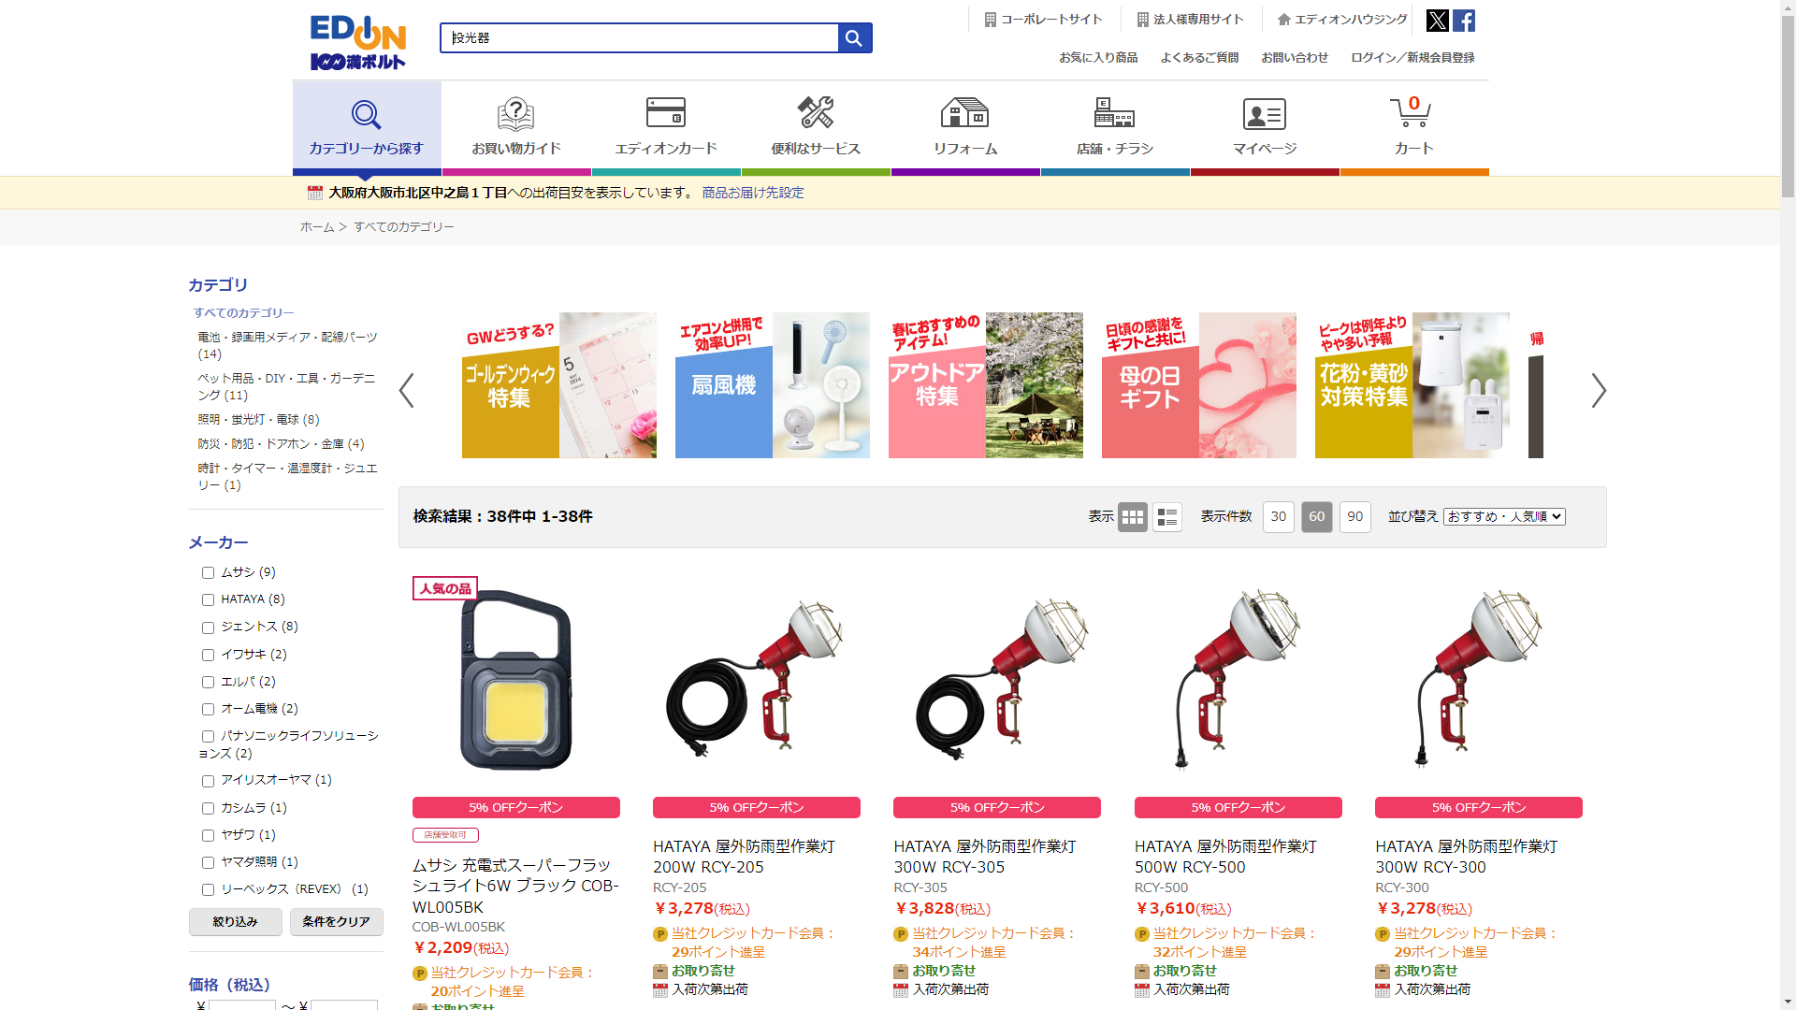Open マイページ member icon
The height and width of the screenshot is (1010, 1796).
click(1264, 114)
